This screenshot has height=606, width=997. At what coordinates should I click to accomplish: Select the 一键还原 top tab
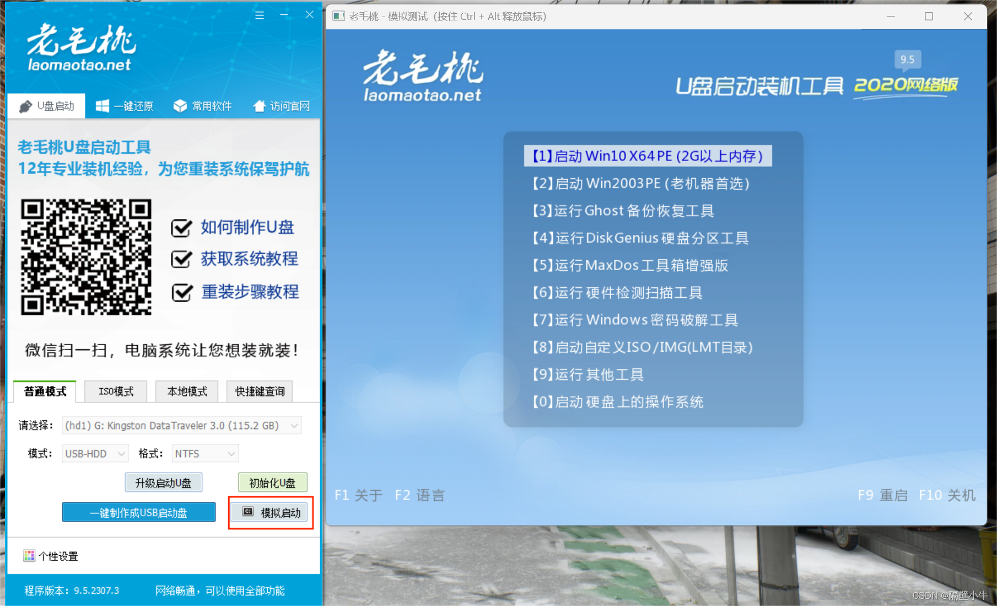[x=125, y=106]
